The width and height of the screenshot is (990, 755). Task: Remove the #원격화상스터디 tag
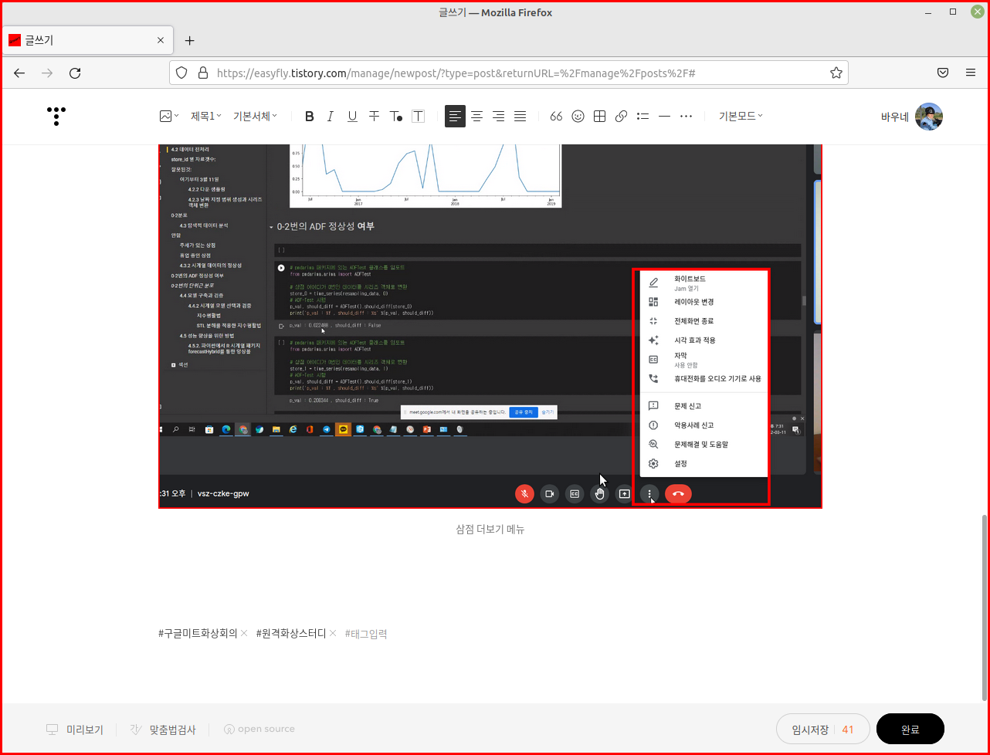click(x=333, y=633)
